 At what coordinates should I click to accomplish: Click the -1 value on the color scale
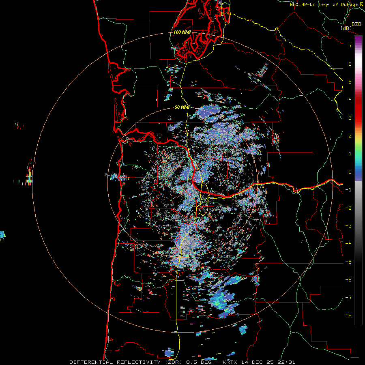pyautogui.click(x=348, y=190)
